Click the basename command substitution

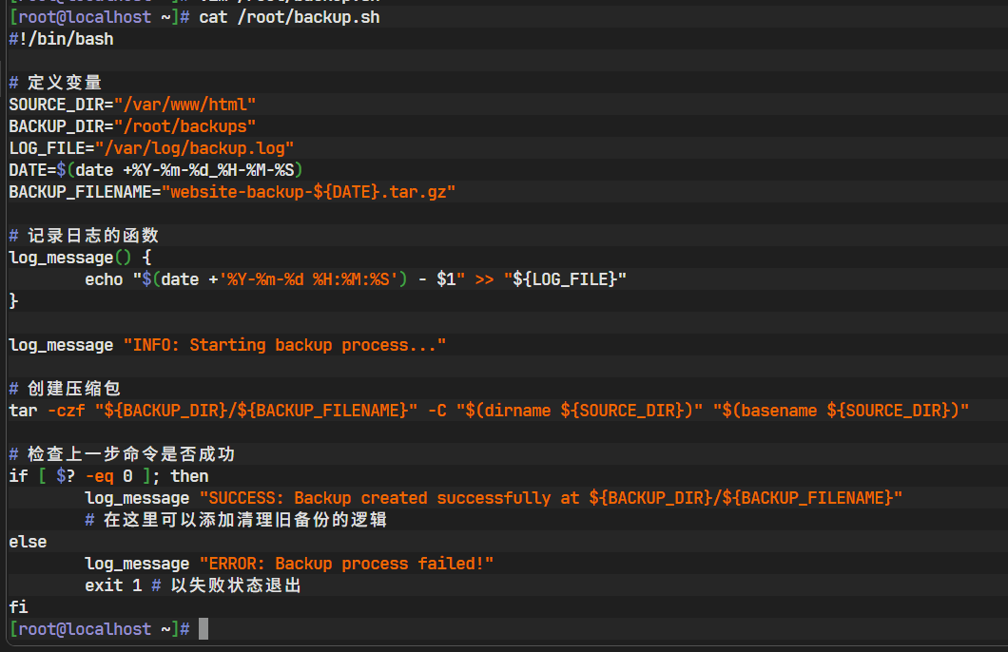click(837, 410)
